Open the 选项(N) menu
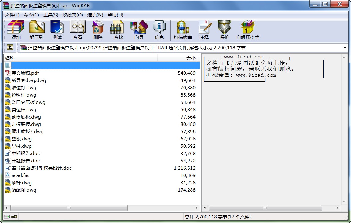 point(95,15)
